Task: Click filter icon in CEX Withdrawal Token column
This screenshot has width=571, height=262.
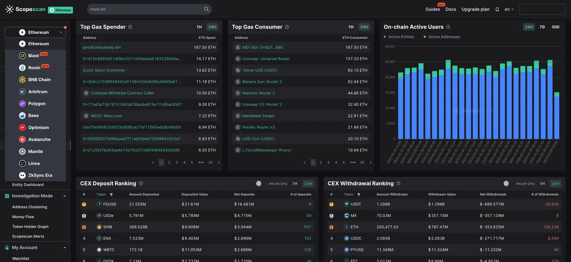Action: tap(359, 194)
